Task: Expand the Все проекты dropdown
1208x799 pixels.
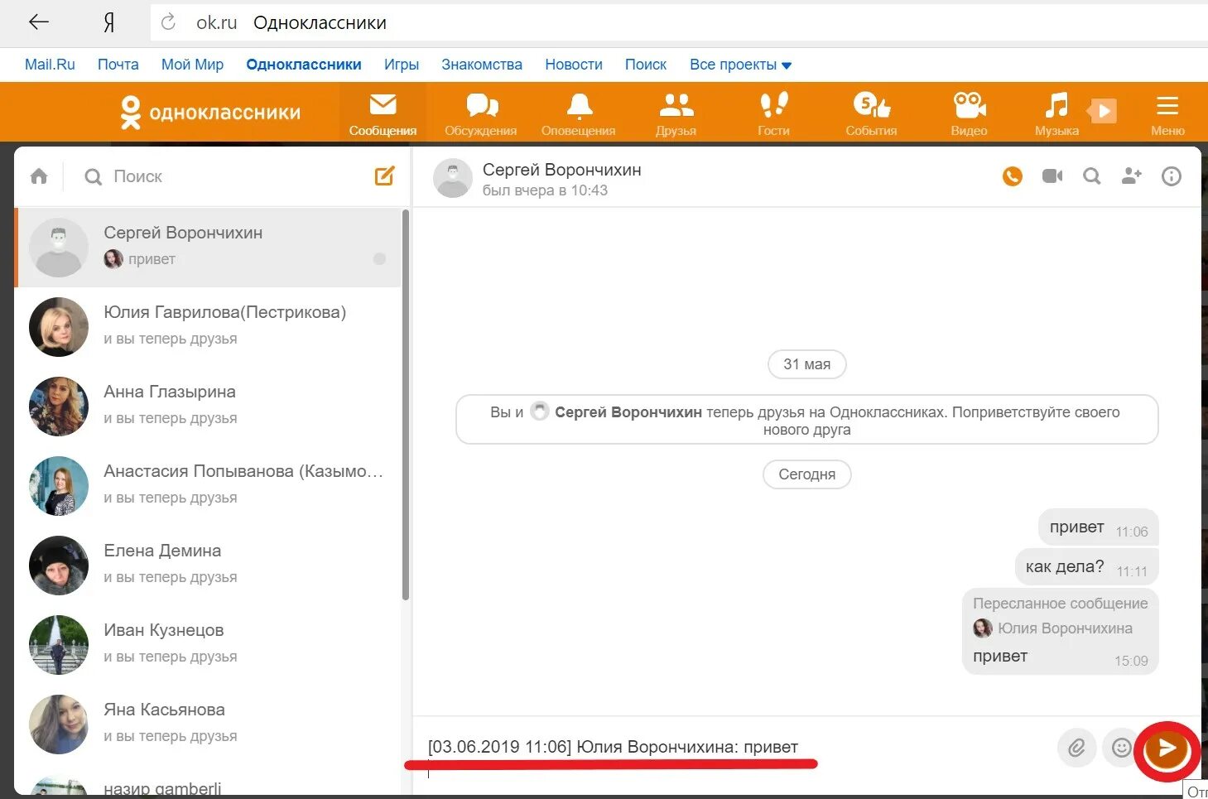Action: (x=740, y=65)
